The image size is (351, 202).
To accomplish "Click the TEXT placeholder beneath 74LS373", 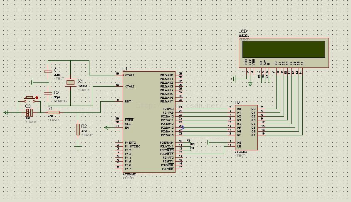I will (x=241, y=156).
